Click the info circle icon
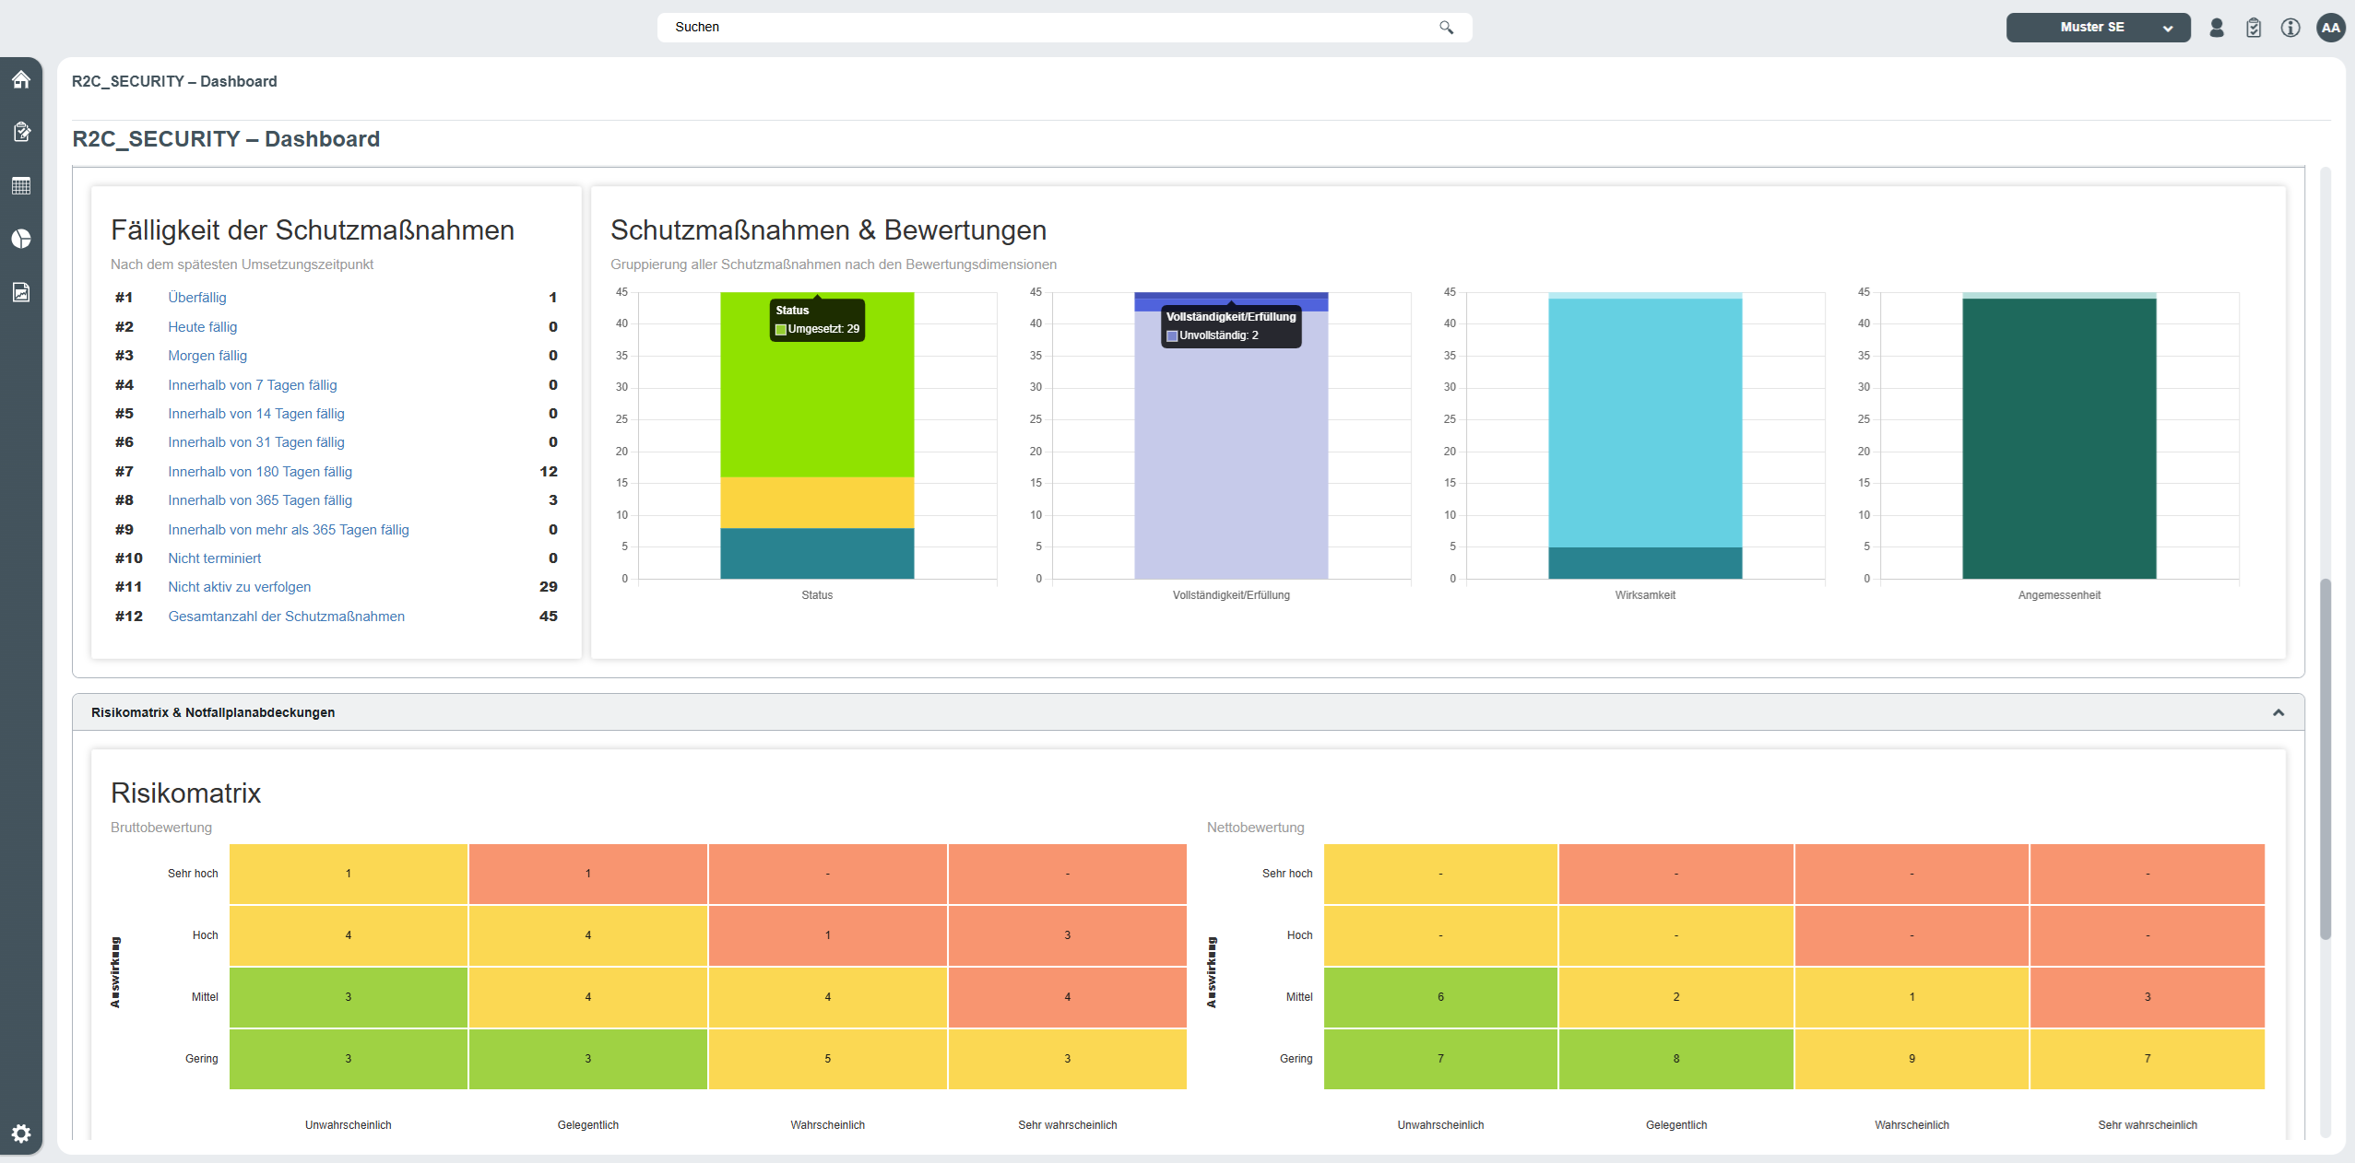 (x=2290, y=28)
